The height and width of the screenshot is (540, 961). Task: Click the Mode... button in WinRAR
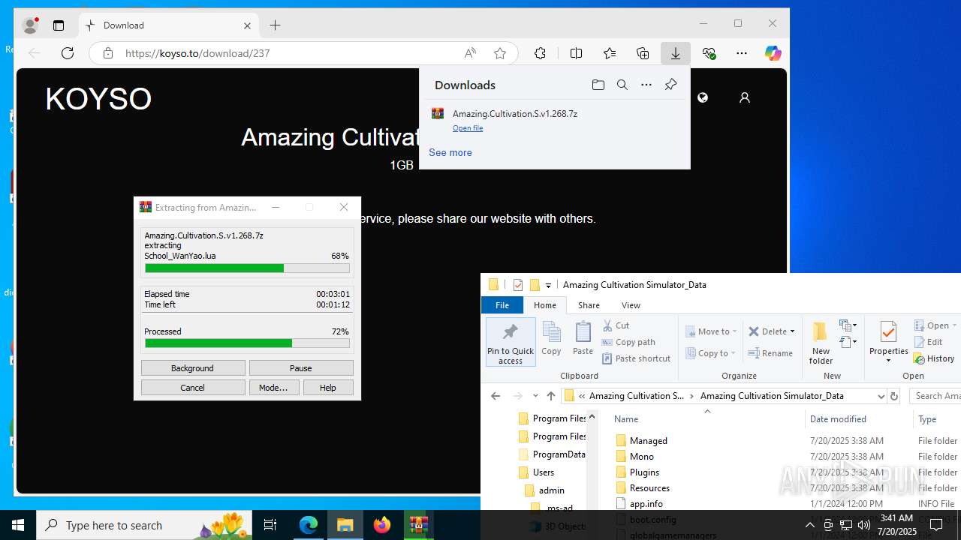[x=273, y=388]
